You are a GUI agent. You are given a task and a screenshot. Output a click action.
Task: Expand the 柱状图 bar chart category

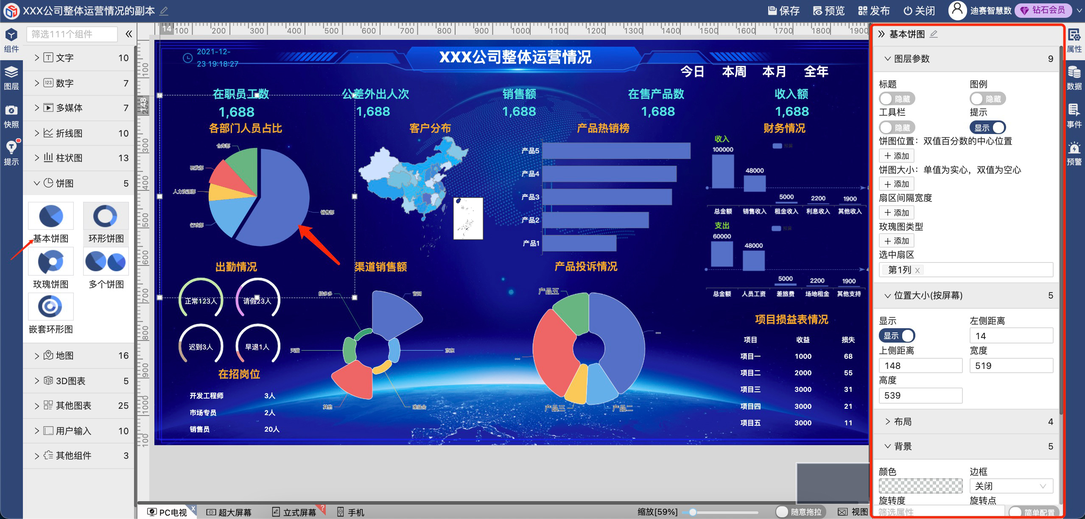79,158
